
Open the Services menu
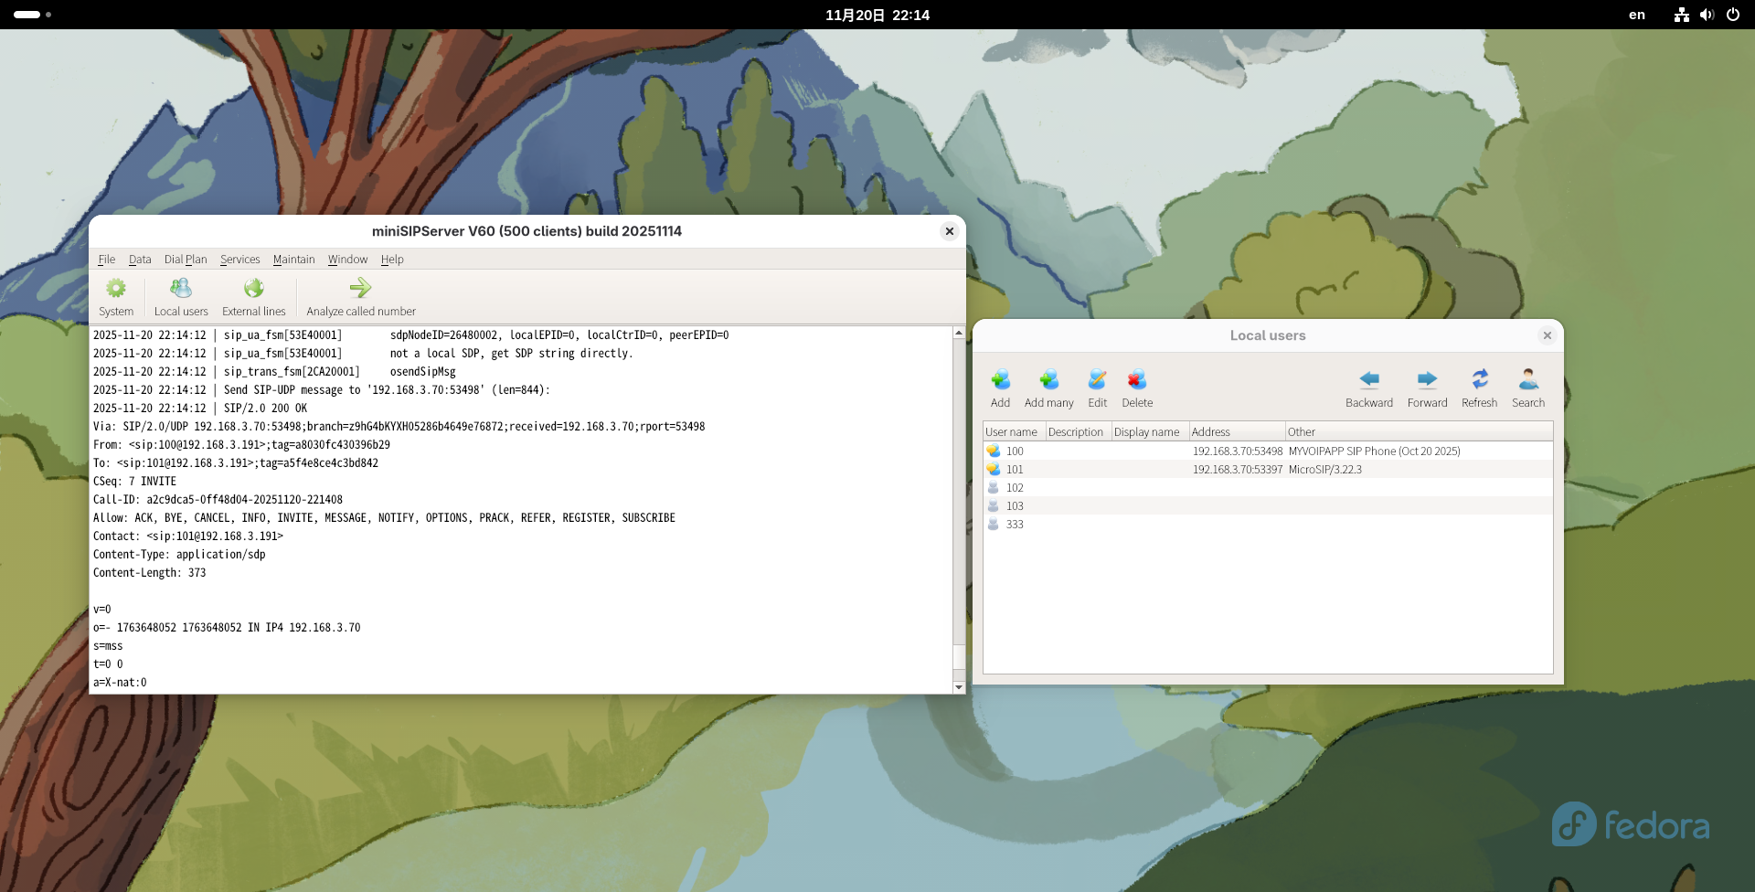239,260
